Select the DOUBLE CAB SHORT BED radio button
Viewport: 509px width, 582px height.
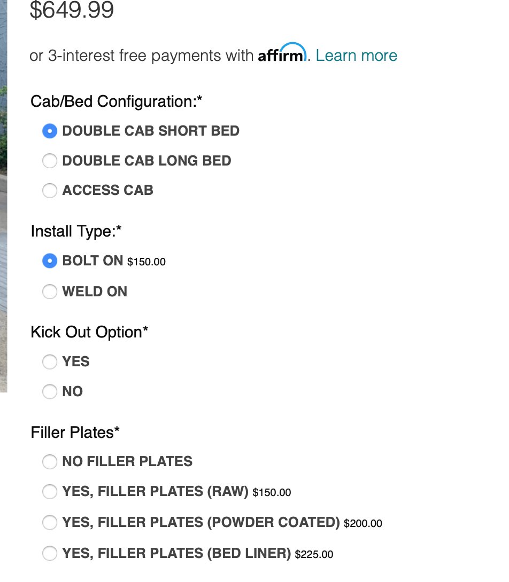point(49,131)
